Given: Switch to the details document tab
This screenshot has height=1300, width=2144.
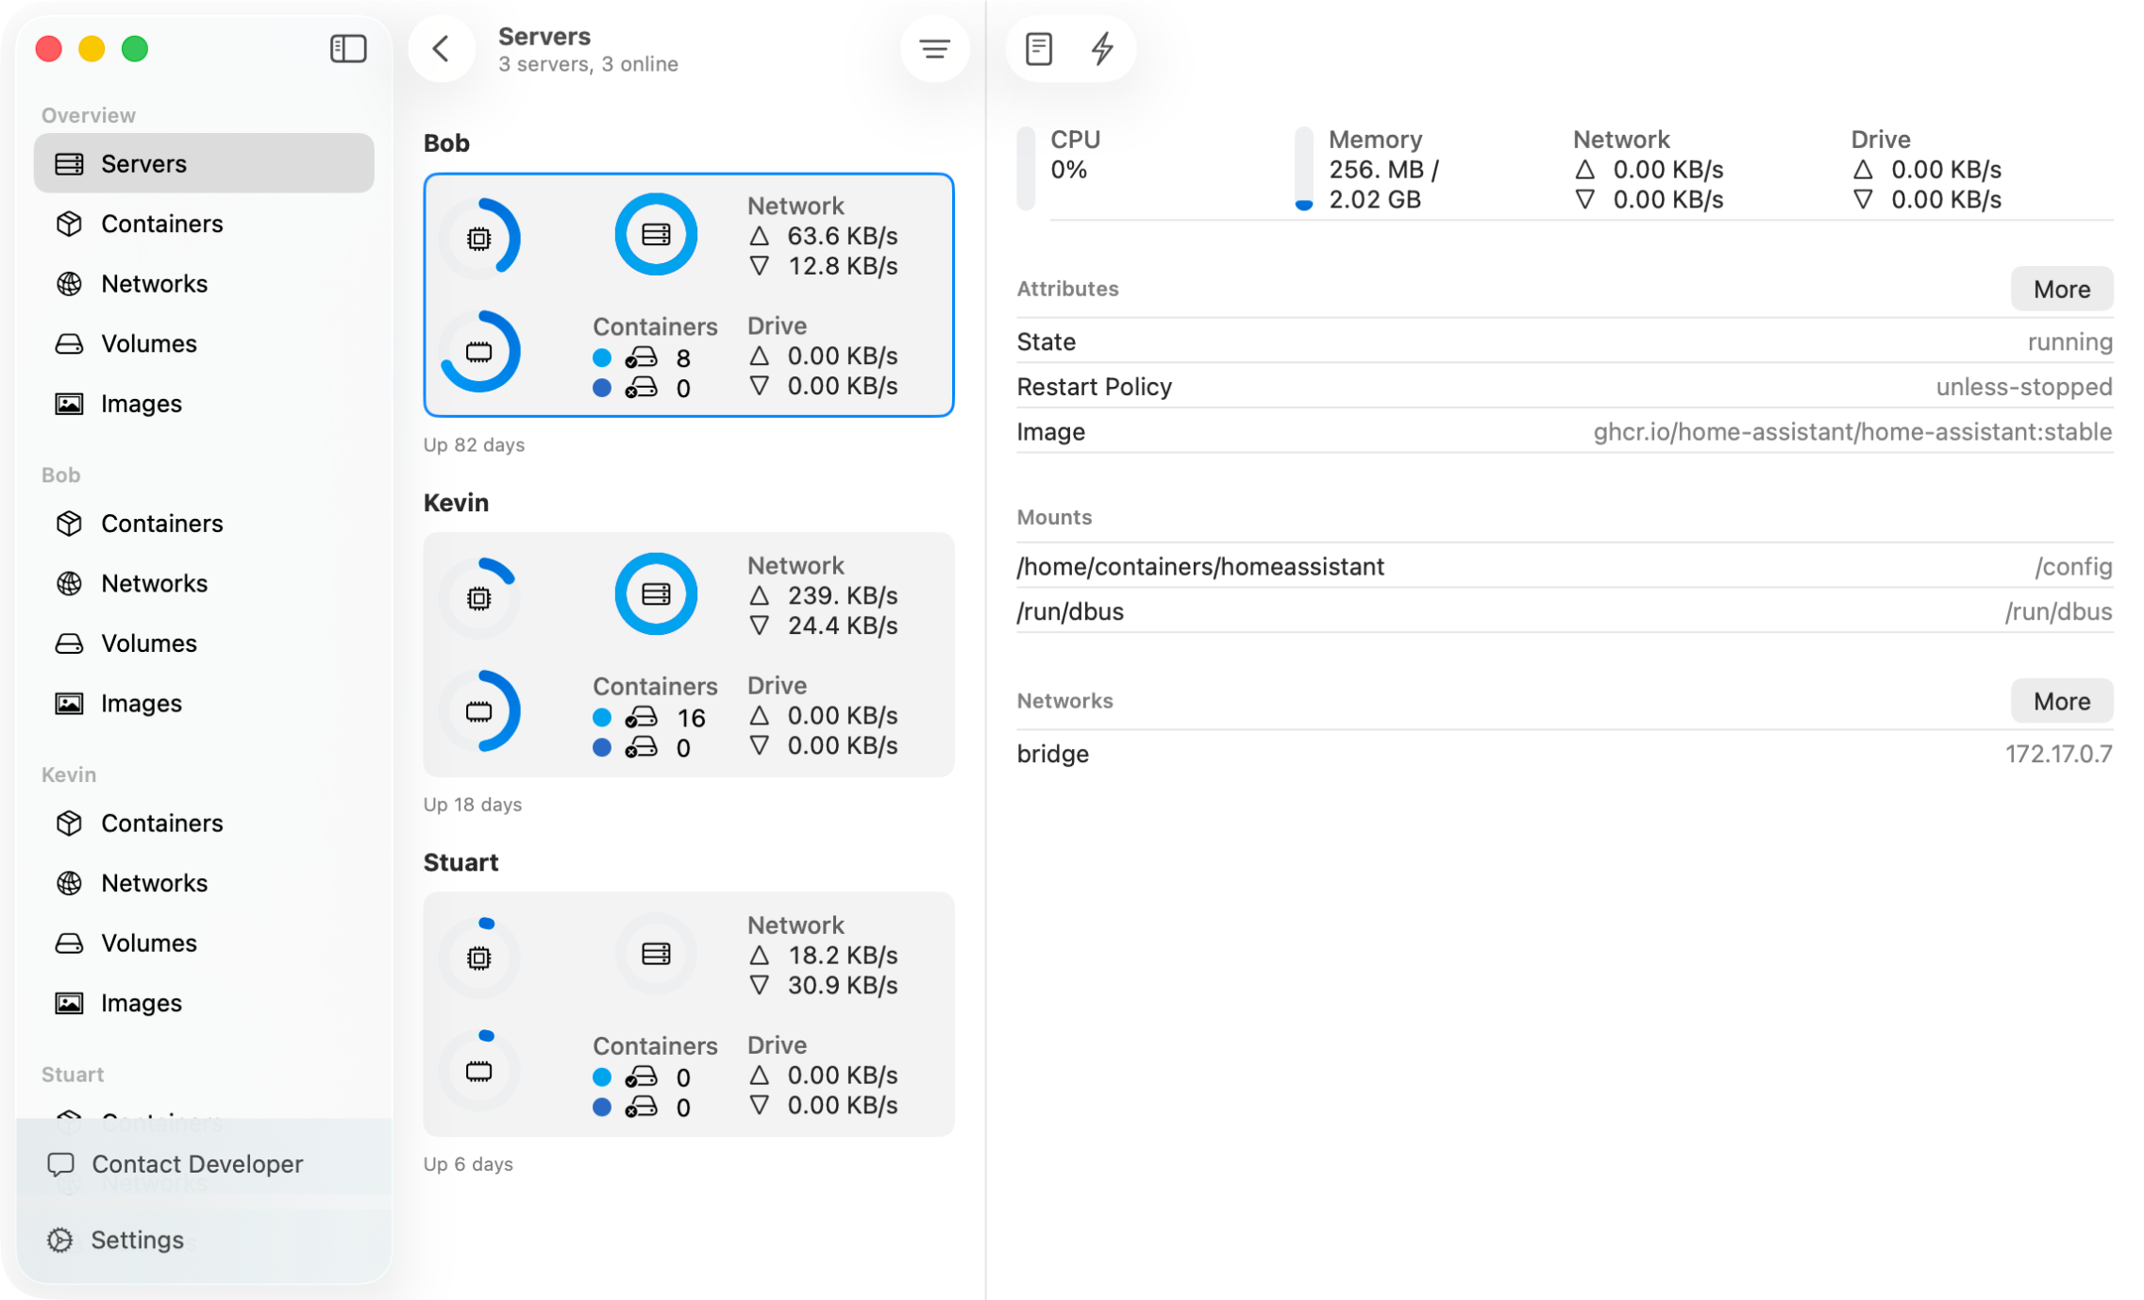Looking at the screenshot, I should coord(1039,48).
